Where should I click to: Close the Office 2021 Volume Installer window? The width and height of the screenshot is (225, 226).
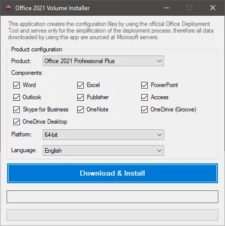pos(213,8)
